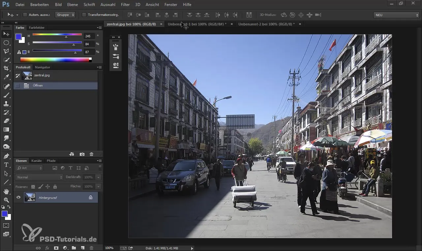The image size is (422, 251).
Task: Select the Healing Brush tool
Action: tap(6, 87)
